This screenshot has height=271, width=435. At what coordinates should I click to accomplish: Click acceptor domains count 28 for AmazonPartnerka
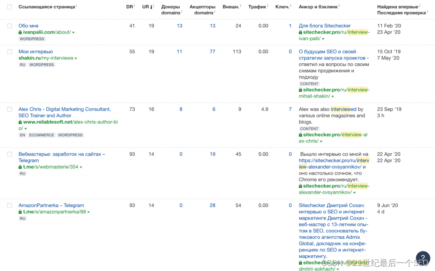tap(212, 206)
